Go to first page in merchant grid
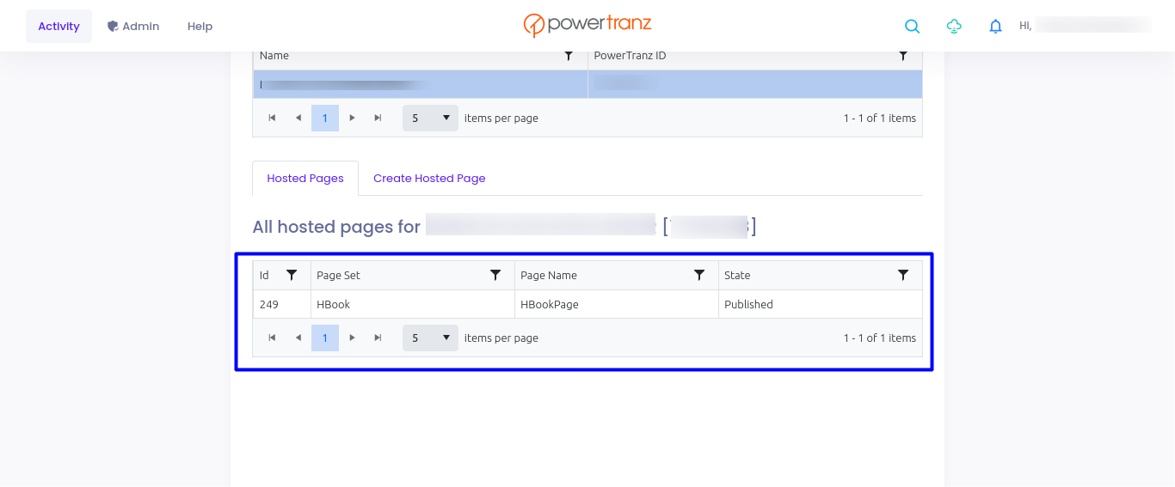 (x=272, y=118)
